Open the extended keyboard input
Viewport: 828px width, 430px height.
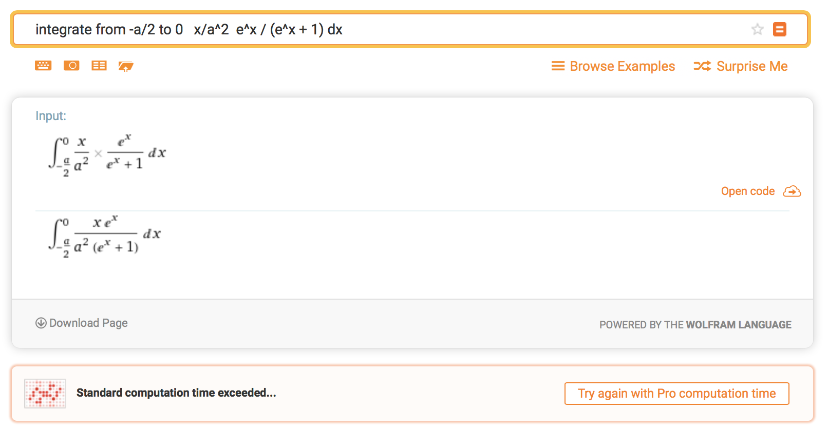point(43,66)
